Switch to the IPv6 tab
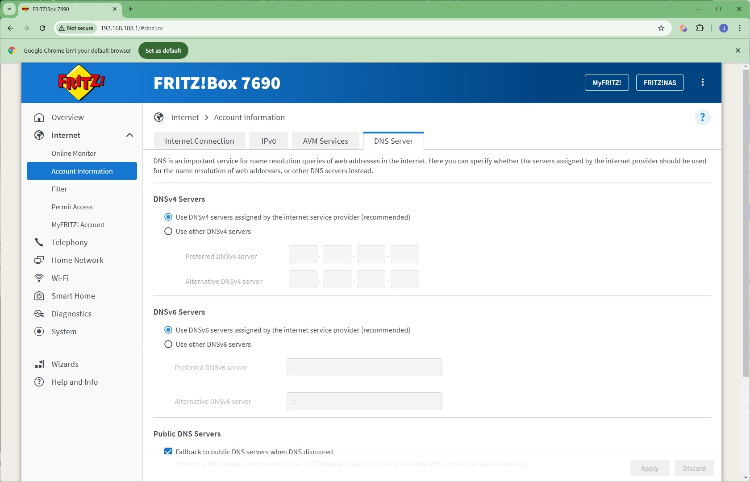Viewport: 750px width, 482px height. pos(269,141)
